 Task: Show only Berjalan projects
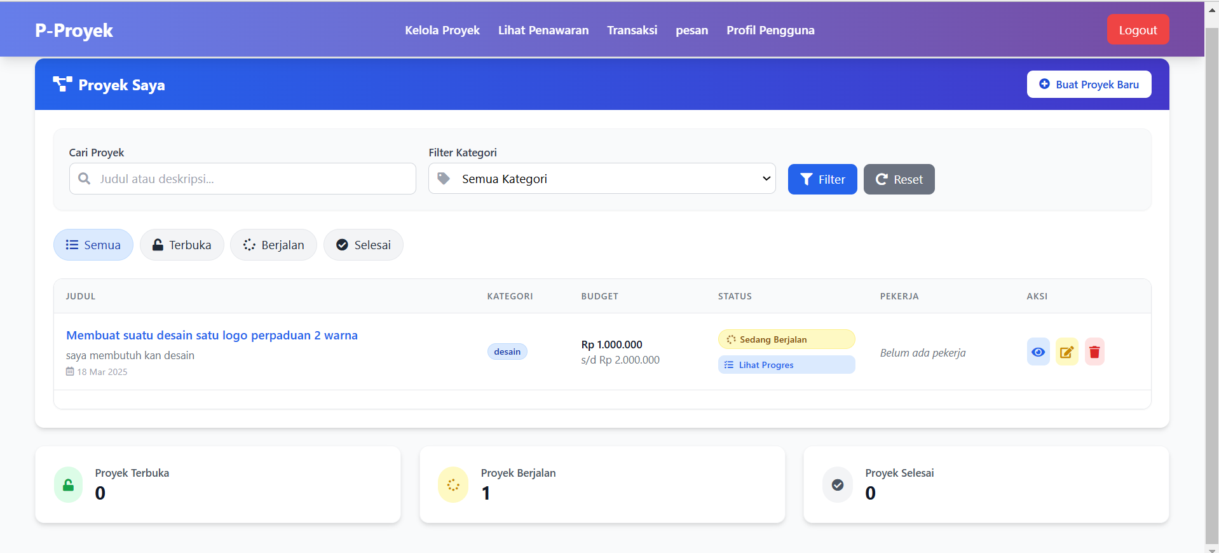click(x=273, y=245)
